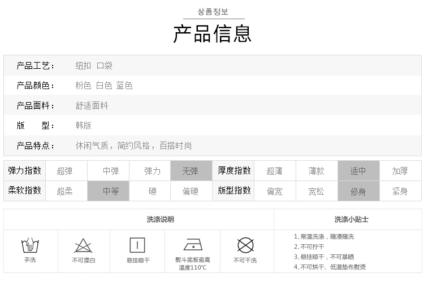Image resolution: width=424 pixels, height=282 pixels.
Task: Click the hand wash (手洗) icon
Action: tap(30, 245)
